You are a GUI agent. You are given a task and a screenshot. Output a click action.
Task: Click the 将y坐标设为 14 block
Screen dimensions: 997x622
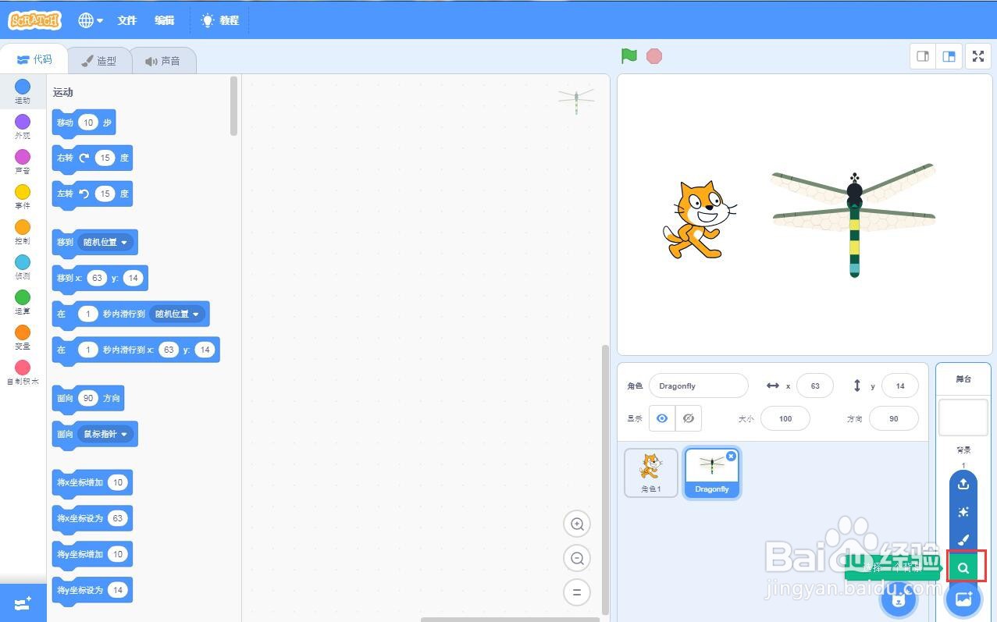92,591
